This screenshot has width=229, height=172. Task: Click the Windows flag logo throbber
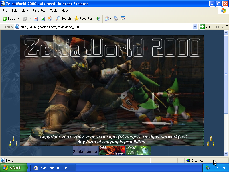(224, 11)
